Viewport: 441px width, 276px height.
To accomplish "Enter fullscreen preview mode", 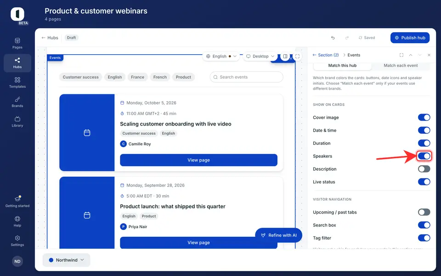I will pyautogui.click(x=297, y=56).
